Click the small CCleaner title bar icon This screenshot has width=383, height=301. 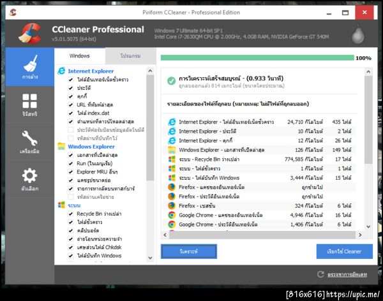13,12
